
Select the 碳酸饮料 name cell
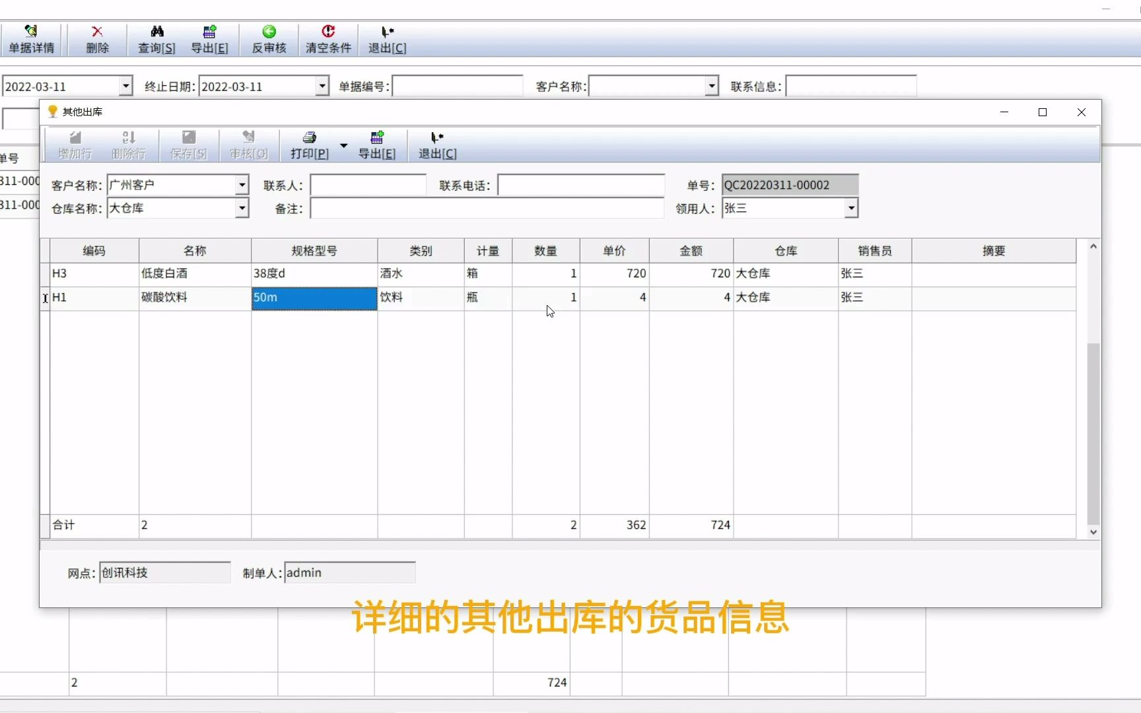tap(195, 298)
